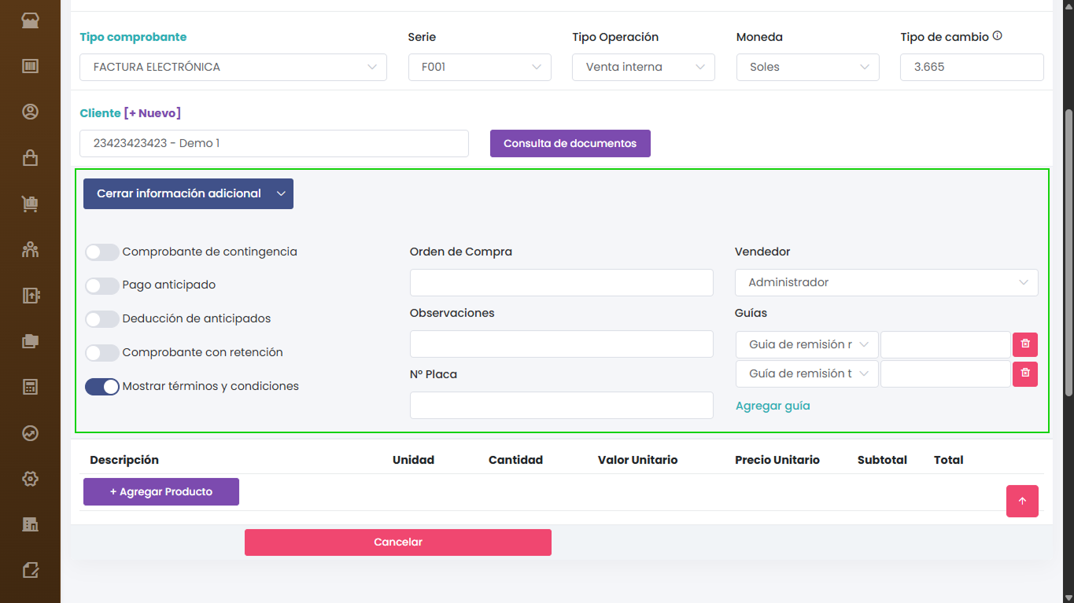Click the Tipo de cambio info icon
Screen dimensions: 1074x603
[997, 36]
